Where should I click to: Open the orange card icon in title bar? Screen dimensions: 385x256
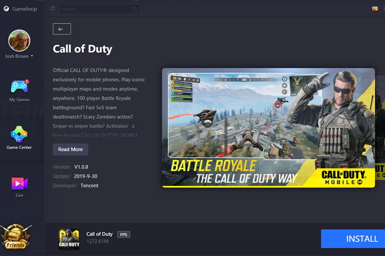click(374, 9)
